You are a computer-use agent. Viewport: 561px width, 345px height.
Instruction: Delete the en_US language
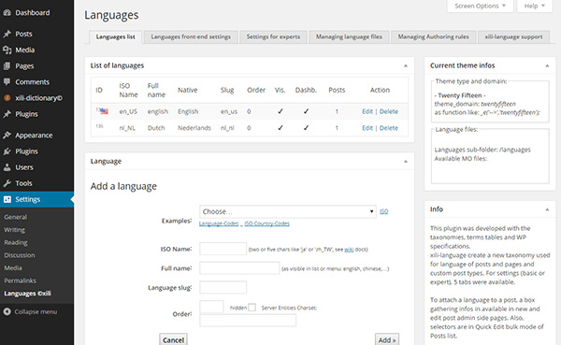coord(389,111)
